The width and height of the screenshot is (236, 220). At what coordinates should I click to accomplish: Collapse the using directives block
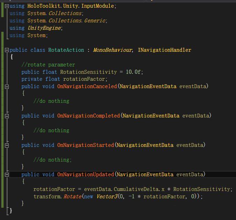[x=7, y=6]
